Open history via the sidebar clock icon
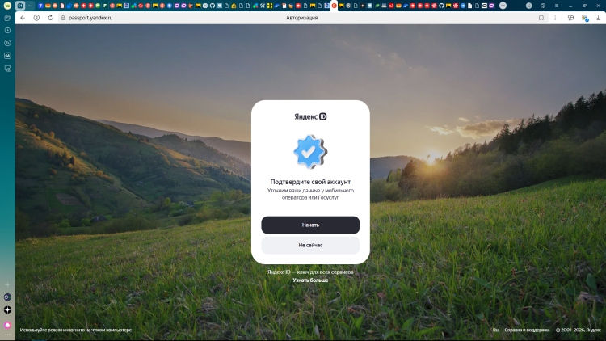 pos(7,30)
